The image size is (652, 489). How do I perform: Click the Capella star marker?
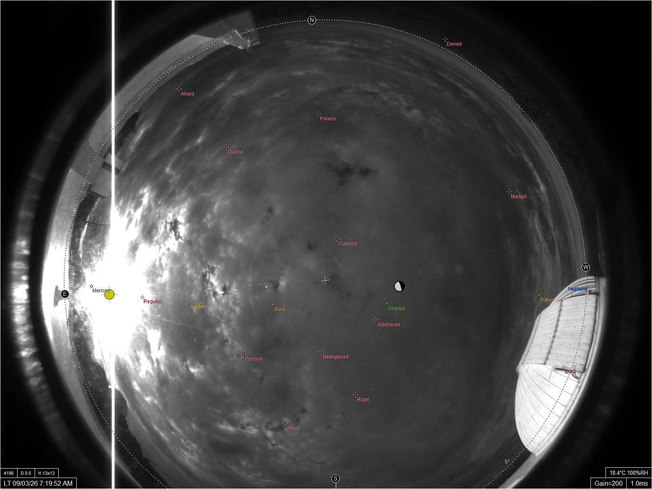point(337,238)
